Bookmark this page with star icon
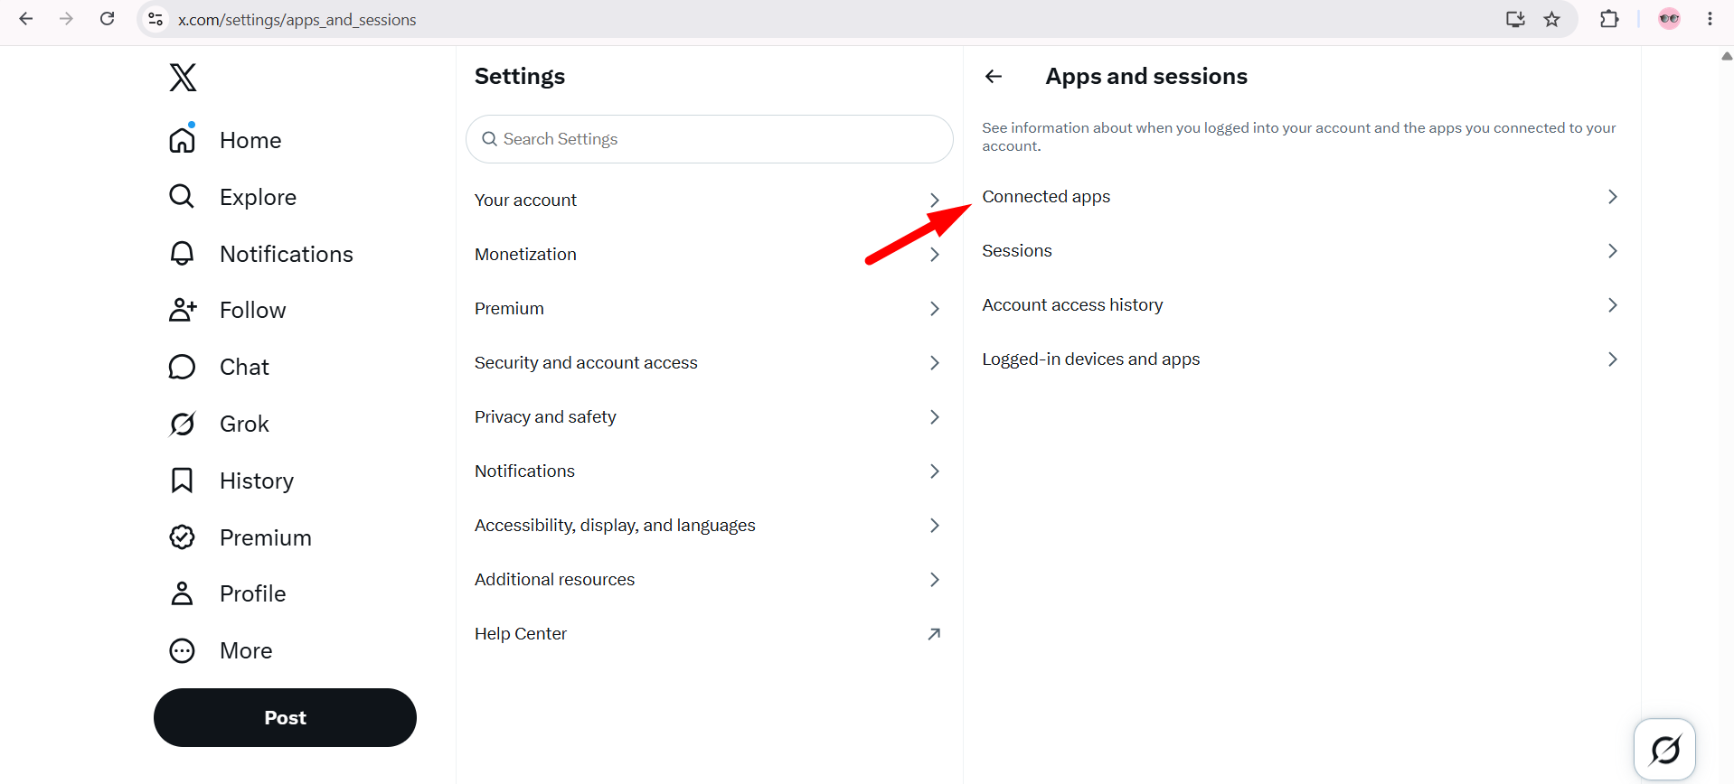 pyautogui.click(x=1552, y=19)
